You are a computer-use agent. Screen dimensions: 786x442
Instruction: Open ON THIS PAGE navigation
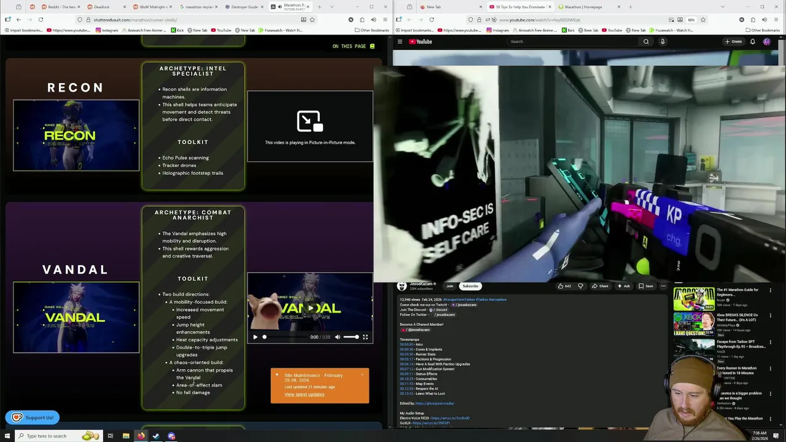tap(353, 46)
